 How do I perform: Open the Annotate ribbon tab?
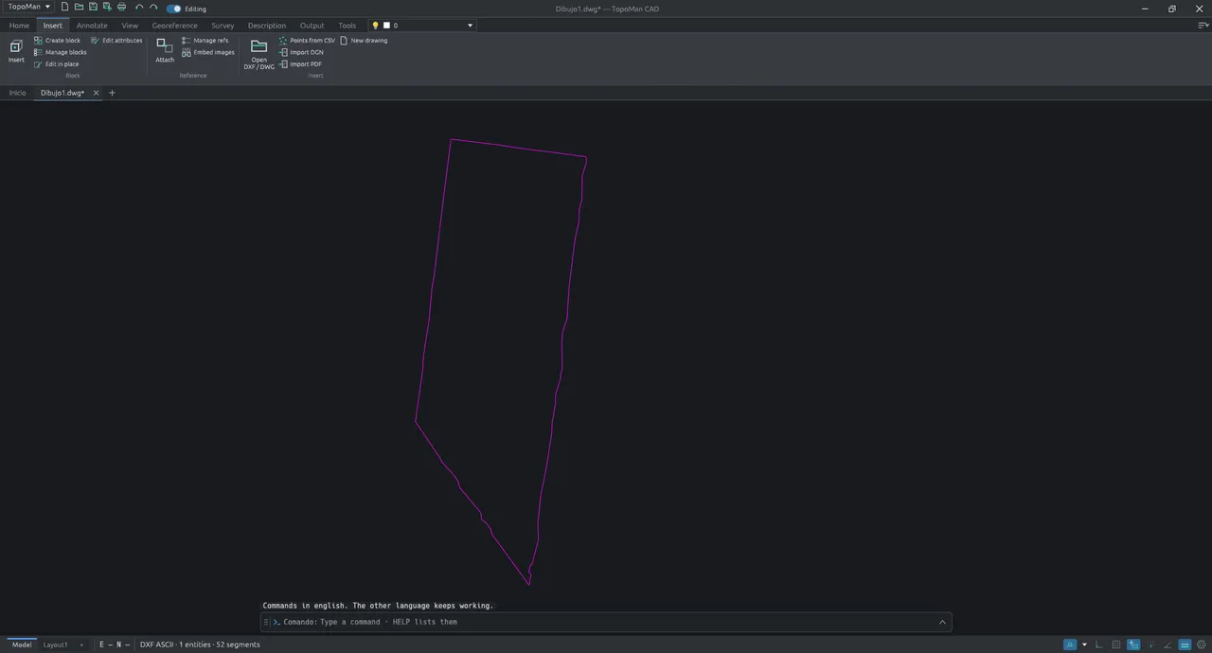coord(92,26)
